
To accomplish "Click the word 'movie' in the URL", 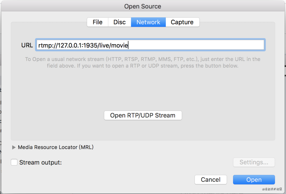I will (x=119, y=45).
